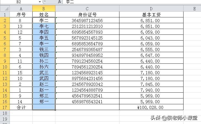Select the cell containing 郑一

(44, 102)
